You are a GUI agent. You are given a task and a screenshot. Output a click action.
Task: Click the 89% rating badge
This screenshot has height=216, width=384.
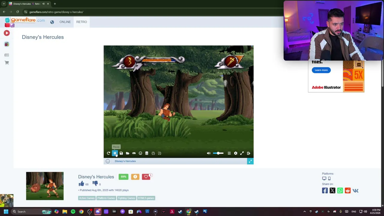pyautogui.click(x=124, y=177)
